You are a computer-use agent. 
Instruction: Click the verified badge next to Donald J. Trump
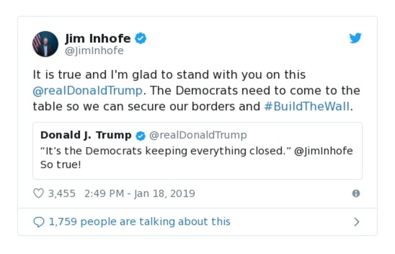click(140, 136)
